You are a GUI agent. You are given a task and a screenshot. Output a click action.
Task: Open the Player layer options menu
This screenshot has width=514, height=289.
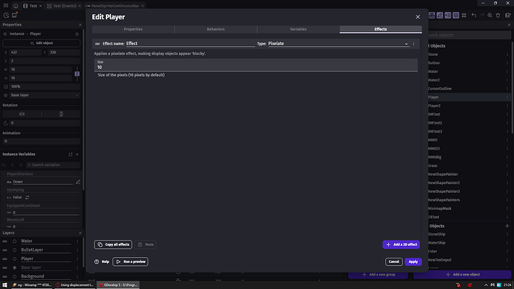click(x=77, y=259)
